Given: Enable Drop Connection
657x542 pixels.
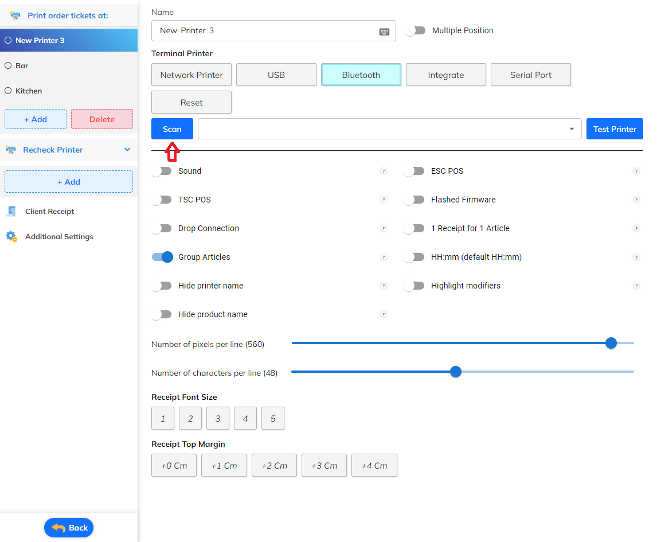Looking at the screenshot, I should tap(162, 228).
